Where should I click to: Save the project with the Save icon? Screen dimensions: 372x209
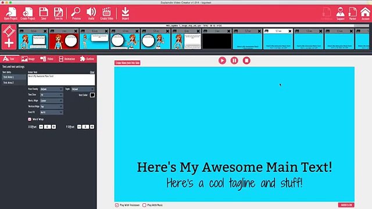[44, 13]
